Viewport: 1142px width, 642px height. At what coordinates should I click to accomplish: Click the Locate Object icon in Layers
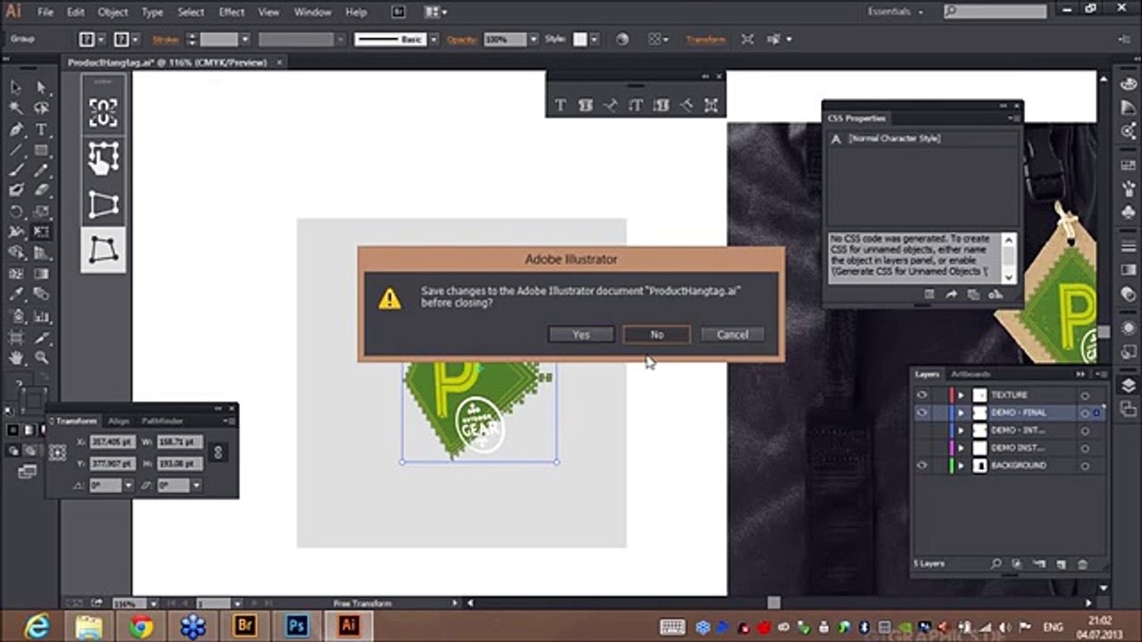tap(997, 564)
